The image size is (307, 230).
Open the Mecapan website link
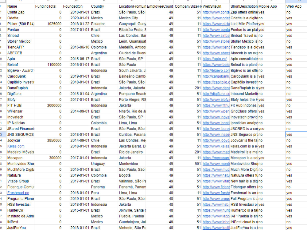pos(216,158)
